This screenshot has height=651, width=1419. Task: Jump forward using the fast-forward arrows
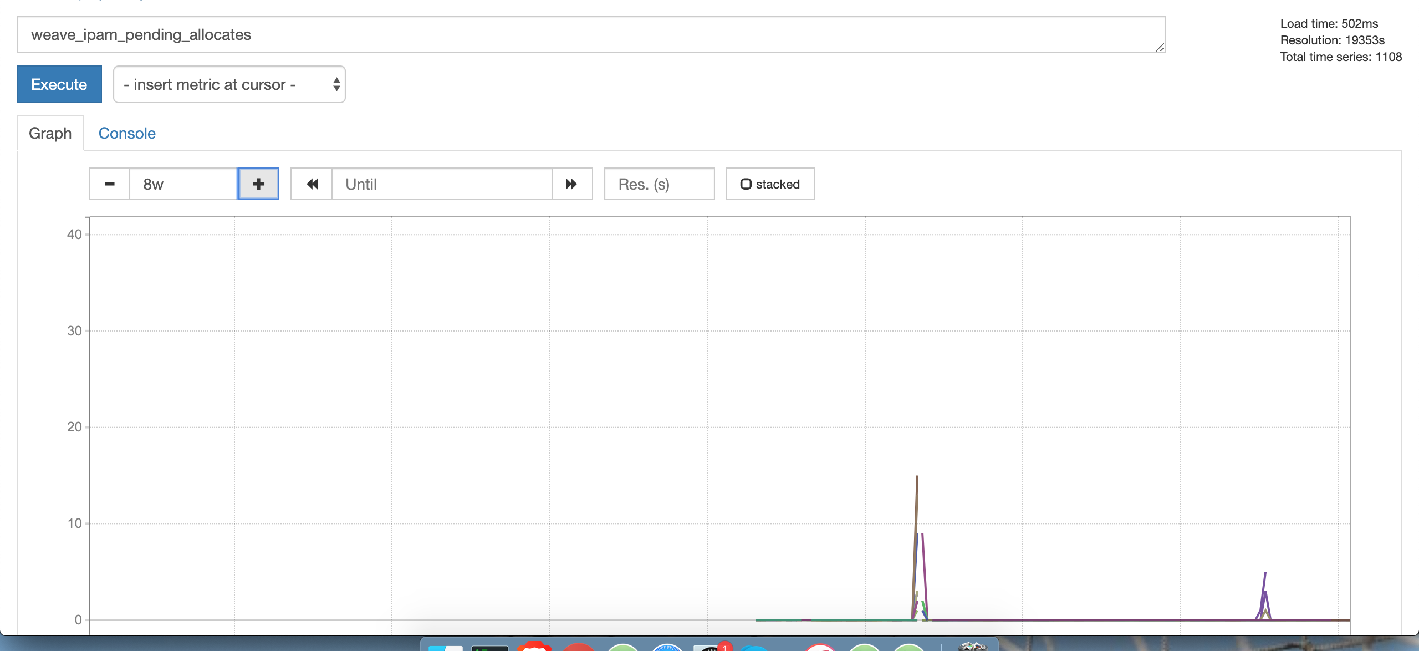pyautogui.click(x=571, y=184)
